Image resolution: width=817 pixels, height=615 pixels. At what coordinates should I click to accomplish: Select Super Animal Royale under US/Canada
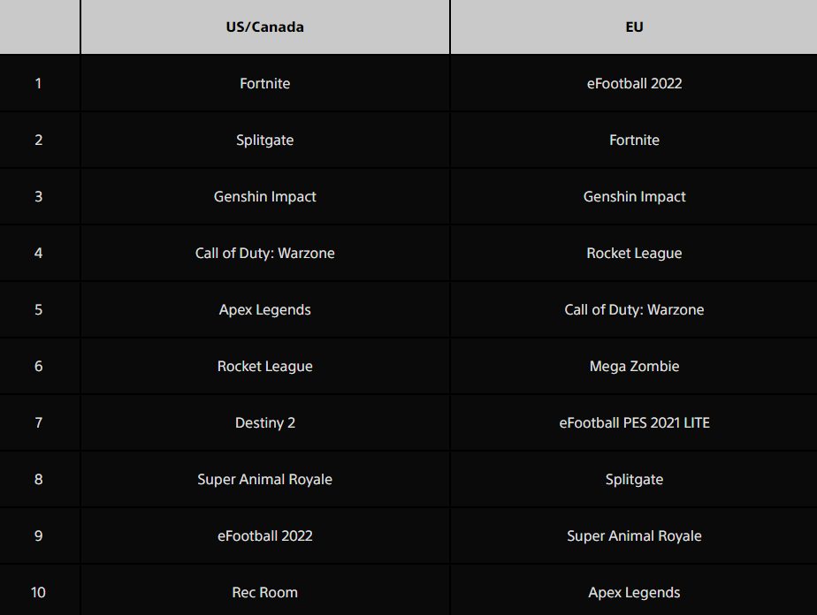pyautogui.click(x=264, y=480)
